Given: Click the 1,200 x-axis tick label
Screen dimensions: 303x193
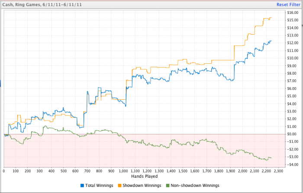Looking at the screenshot, I should pyautogui.click(x=147, y=171).
